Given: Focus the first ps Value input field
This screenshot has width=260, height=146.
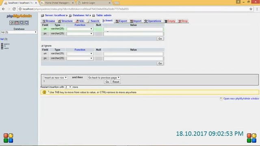Looking at the screenshot, I should coord(133,34).
